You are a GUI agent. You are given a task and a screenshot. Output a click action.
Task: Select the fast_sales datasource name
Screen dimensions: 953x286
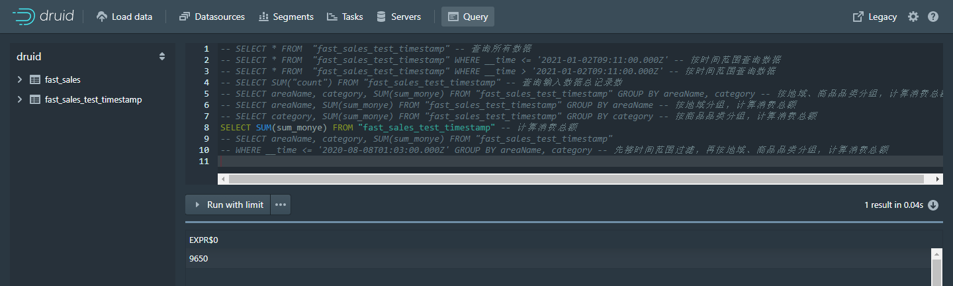[63, 79]
